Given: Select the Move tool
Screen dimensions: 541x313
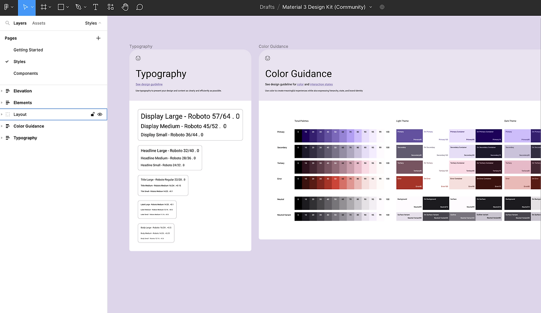Looking at the screenshot, I should 26,7.
